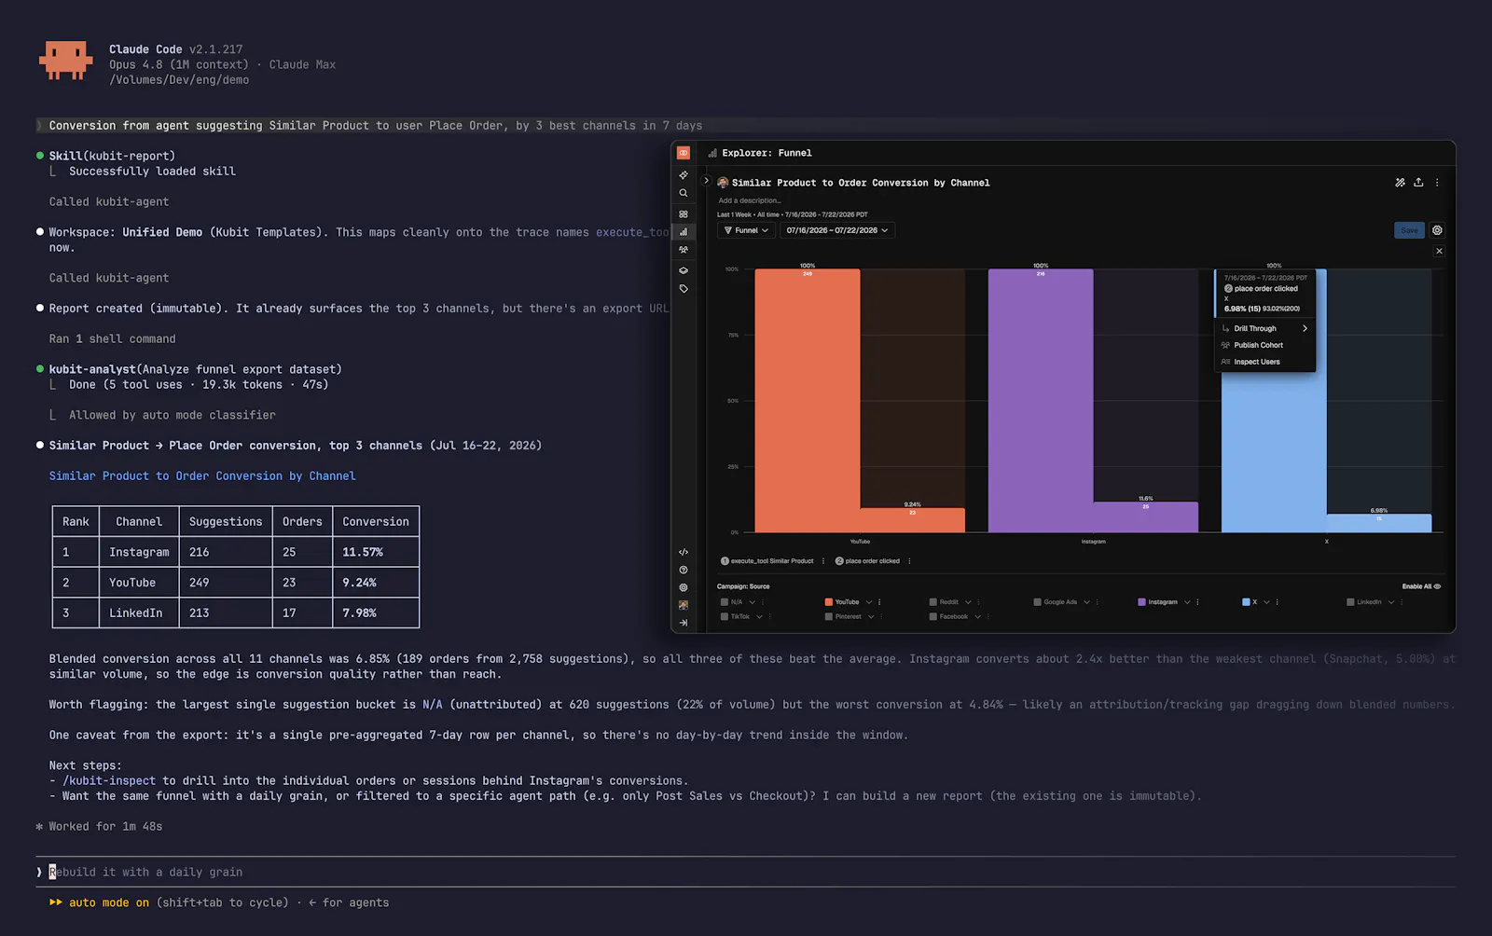The image size is (1492, 936).
Task: Toggle the Google Ads series checkbox
Action: [x=1037, y=602]
